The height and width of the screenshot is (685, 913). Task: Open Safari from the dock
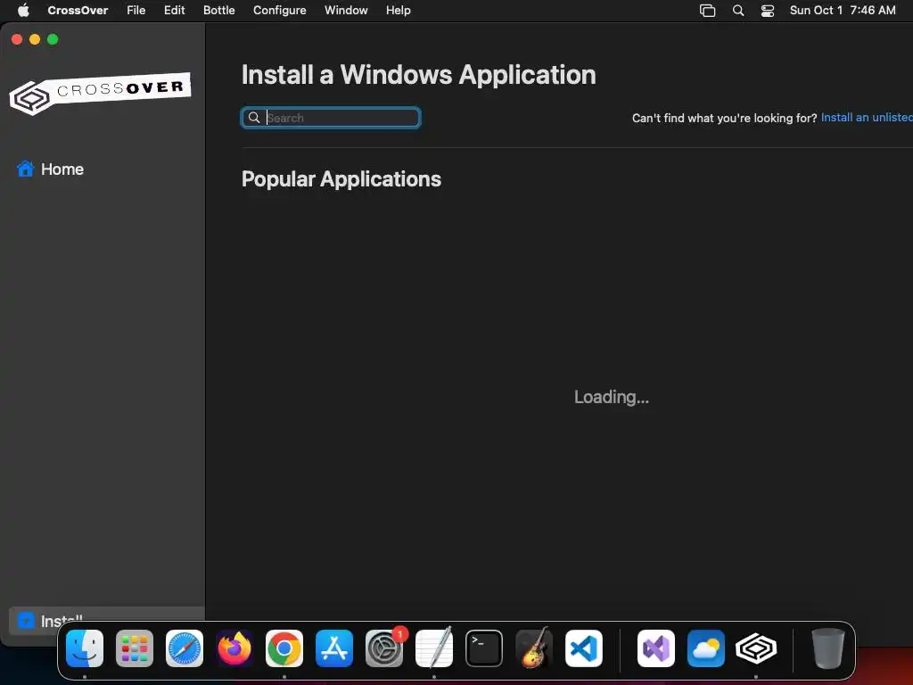(185, 648)
